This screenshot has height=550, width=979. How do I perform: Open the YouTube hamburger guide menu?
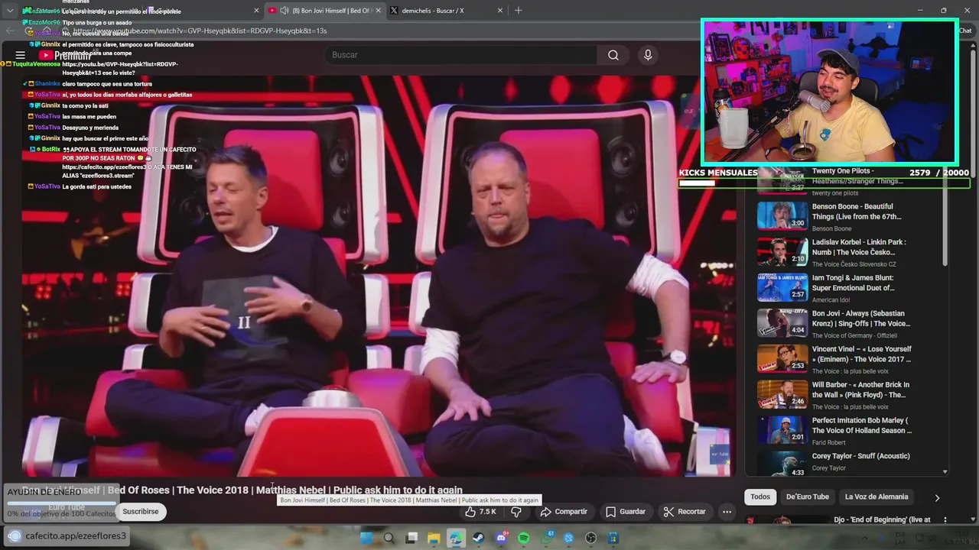tap(21, 55)
